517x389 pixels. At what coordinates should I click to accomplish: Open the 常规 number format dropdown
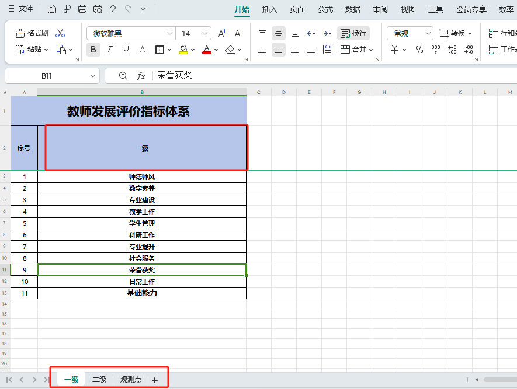coord(409,33)
